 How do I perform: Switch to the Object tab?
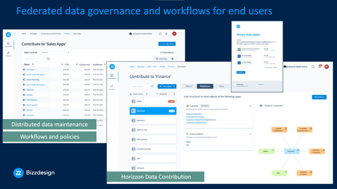(x=188, y=87)
